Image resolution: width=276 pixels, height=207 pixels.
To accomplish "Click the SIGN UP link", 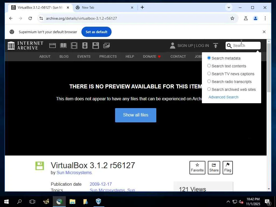I will [185, 46].
